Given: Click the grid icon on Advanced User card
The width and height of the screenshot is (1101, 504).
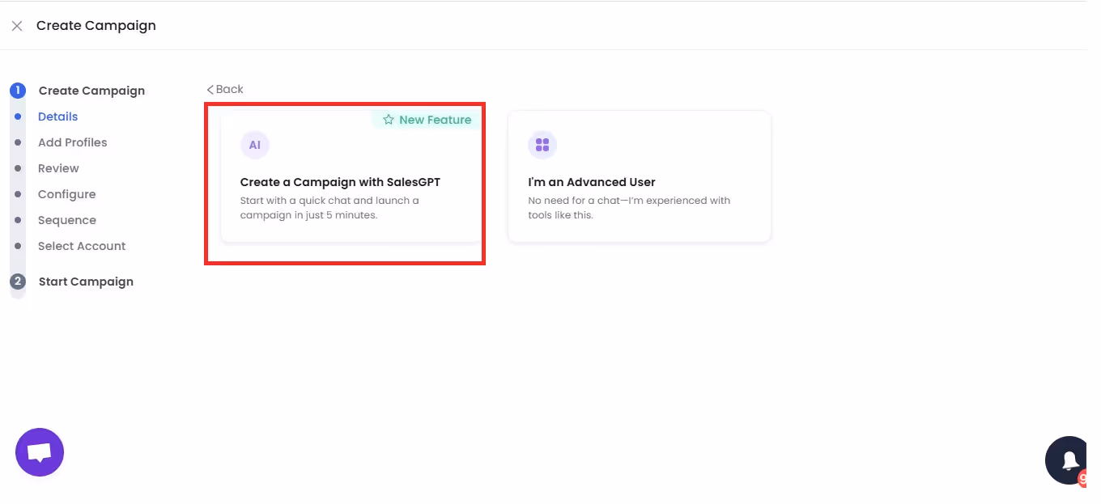Looking at the screenshot, I should (542, 145).
